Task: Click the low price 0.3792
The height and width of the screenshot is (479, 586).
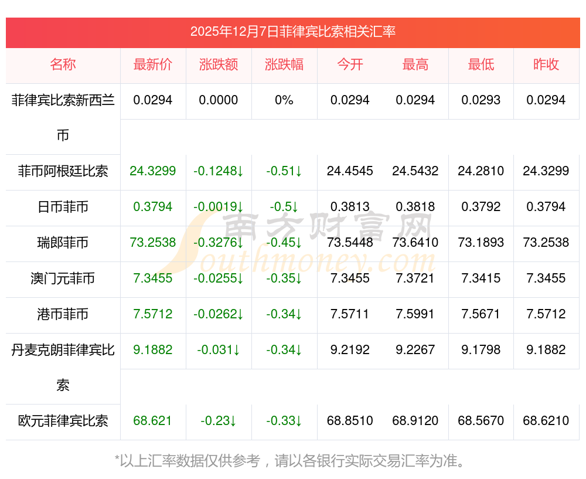Action: point(481,206)
